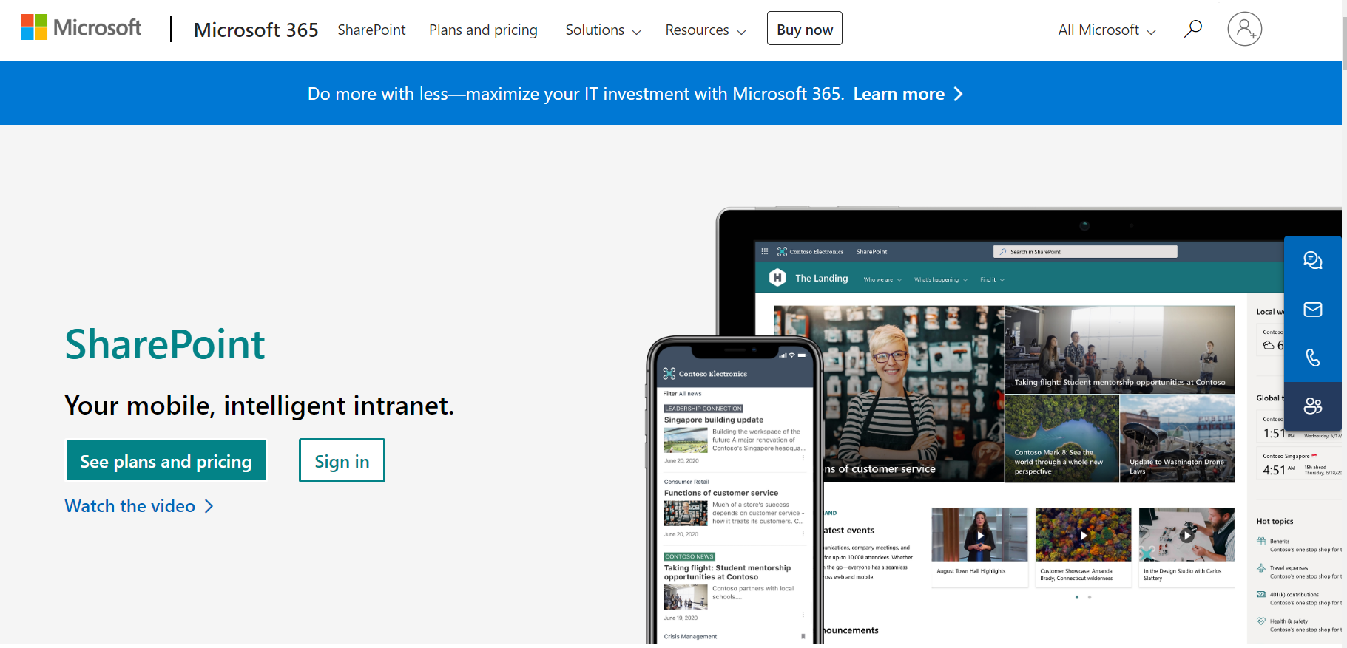Viewport: 1347px width, 648px height.
Task: Click the Health & safety hot topic icon
Action: tap(1261, 621)
